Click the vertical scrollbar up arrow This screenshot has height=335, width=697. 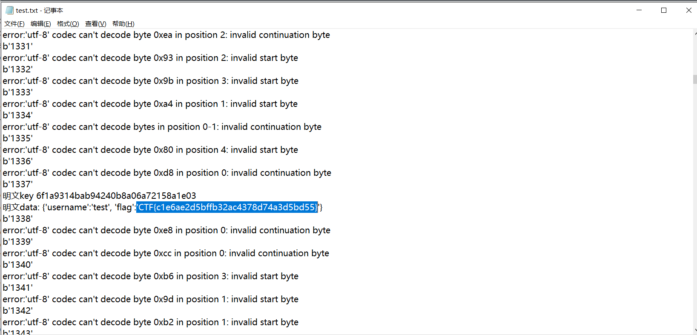coord(694,33)
